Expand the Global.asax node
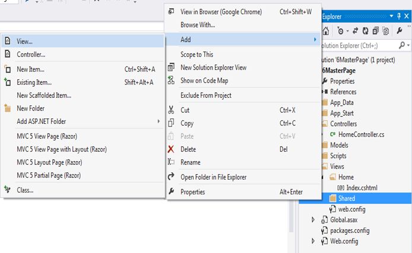Image resolution: width=412 pixels, height=253 pixels. (313, 220)
